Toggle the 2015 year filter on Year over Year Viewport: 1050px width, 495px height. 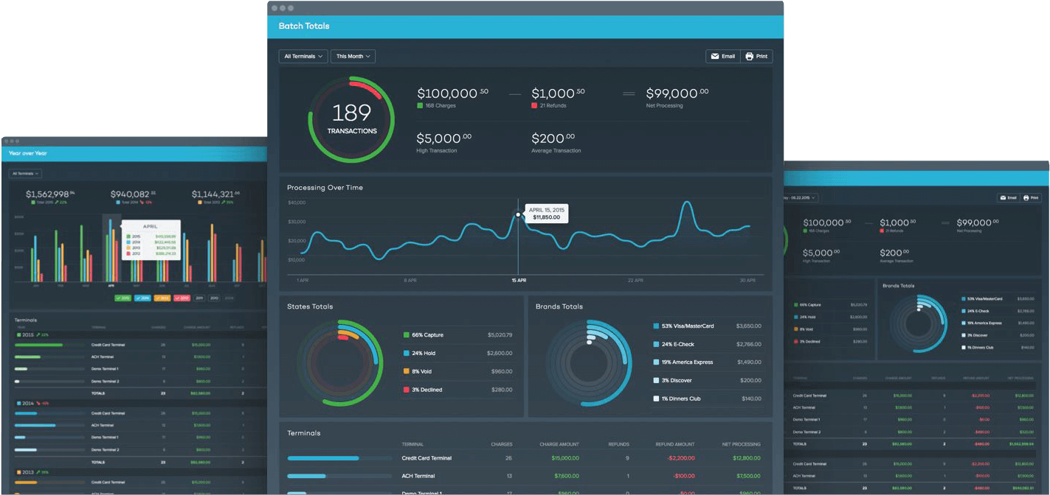tap(122, 298)
